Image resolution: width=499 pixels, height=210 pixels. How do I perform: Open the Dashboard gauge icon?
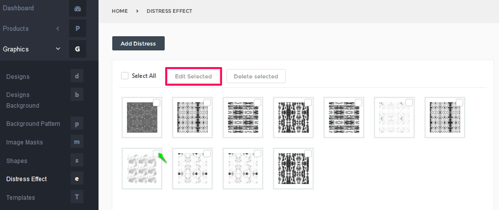coord(77,9)
